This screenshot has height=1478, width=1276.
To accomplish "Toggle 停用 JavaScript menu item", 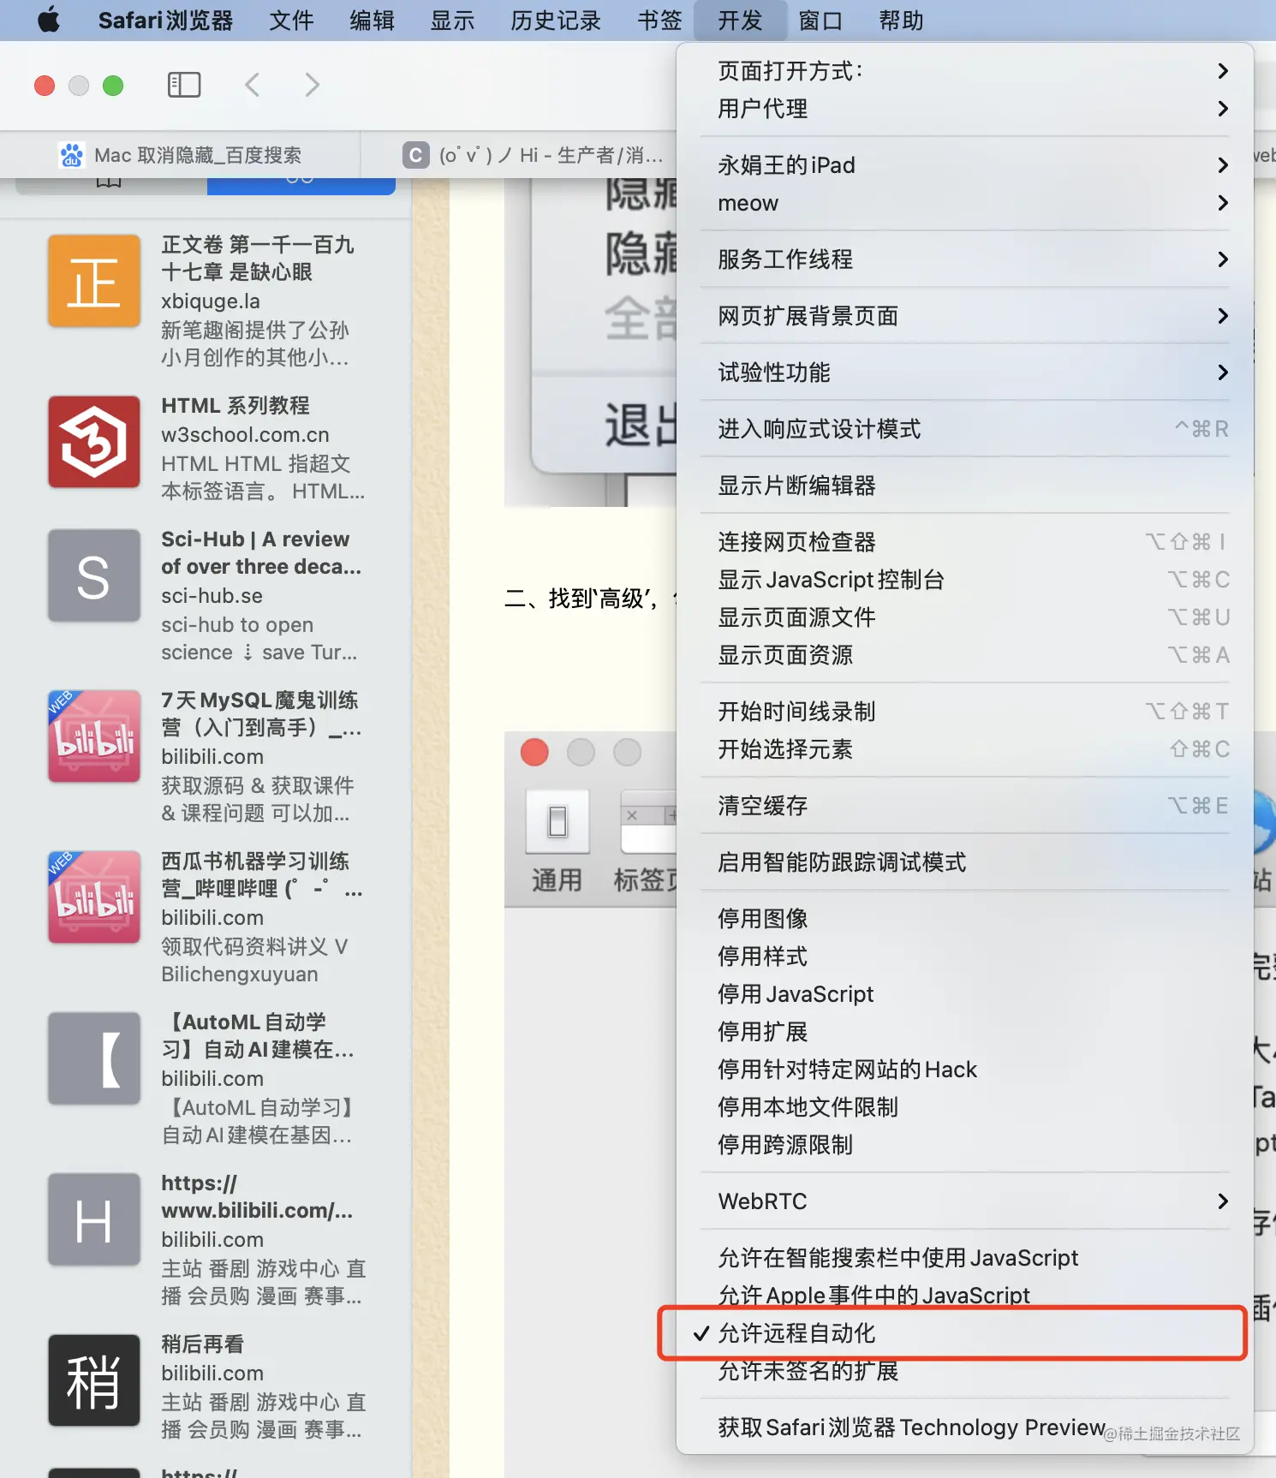I will [x=965, y=994].
